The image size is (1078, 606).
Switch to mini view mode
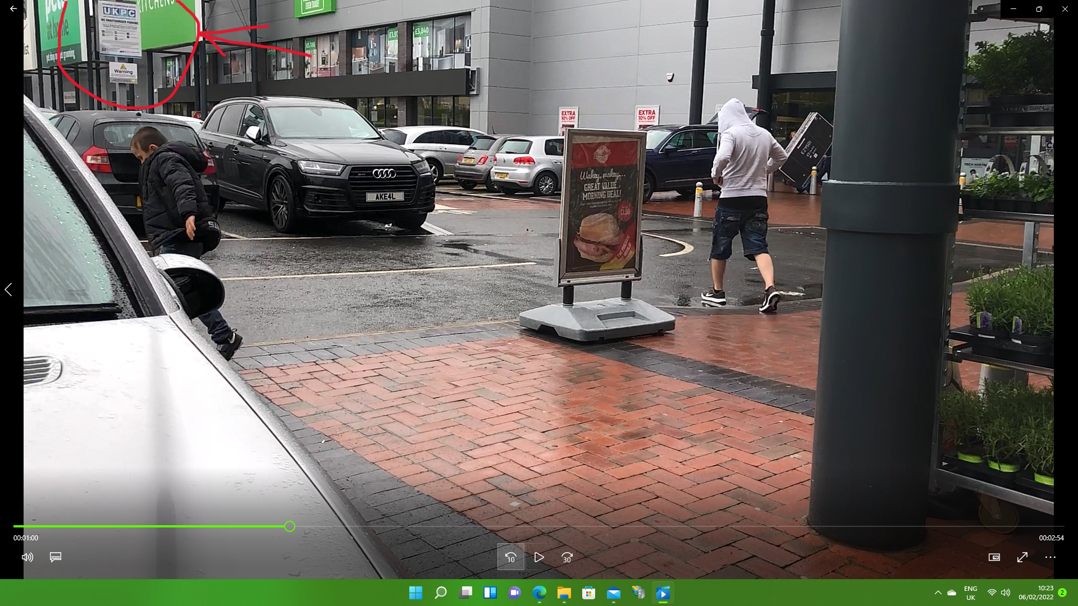[x=994, y=557]
